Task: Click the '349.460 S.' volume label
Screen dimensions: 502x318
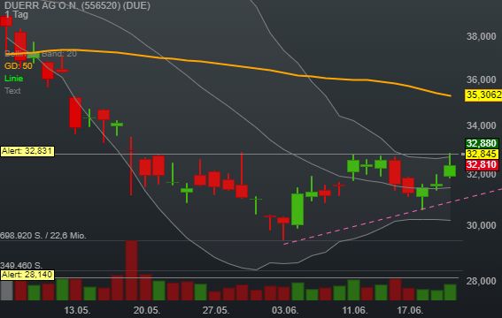Action: [21, 265]
